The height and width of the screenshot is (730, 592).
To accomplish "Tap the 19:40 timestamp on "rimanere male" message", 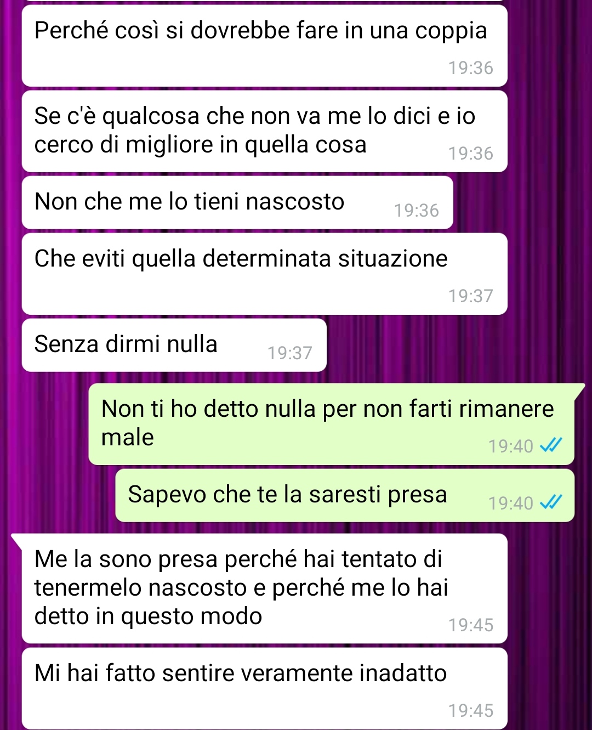I will [511, 446].
